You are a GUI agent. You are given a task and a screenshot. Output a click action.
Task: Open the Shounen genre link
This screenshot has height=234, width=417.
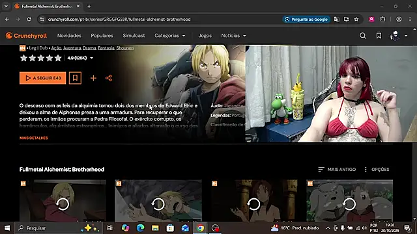(x=125, y=48)
